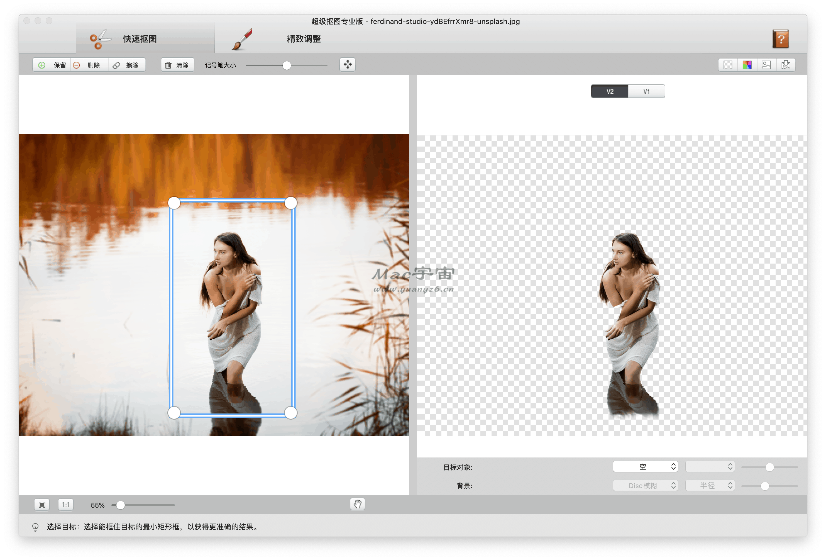Click the 清除 clear button
Screen dimensions: 826x560
tap(177, 65)
